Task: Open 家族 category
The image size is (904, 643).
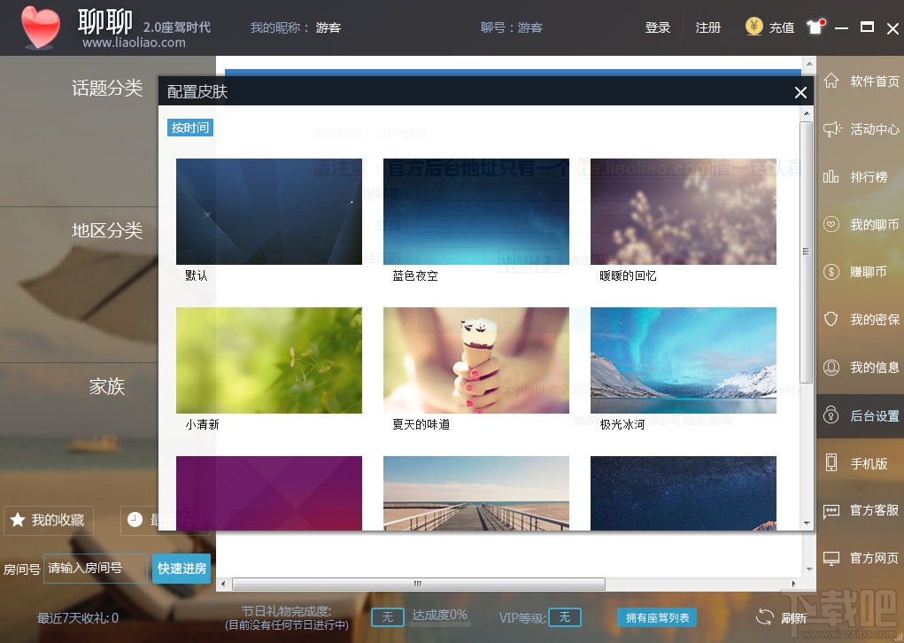Action: (106, 386)
